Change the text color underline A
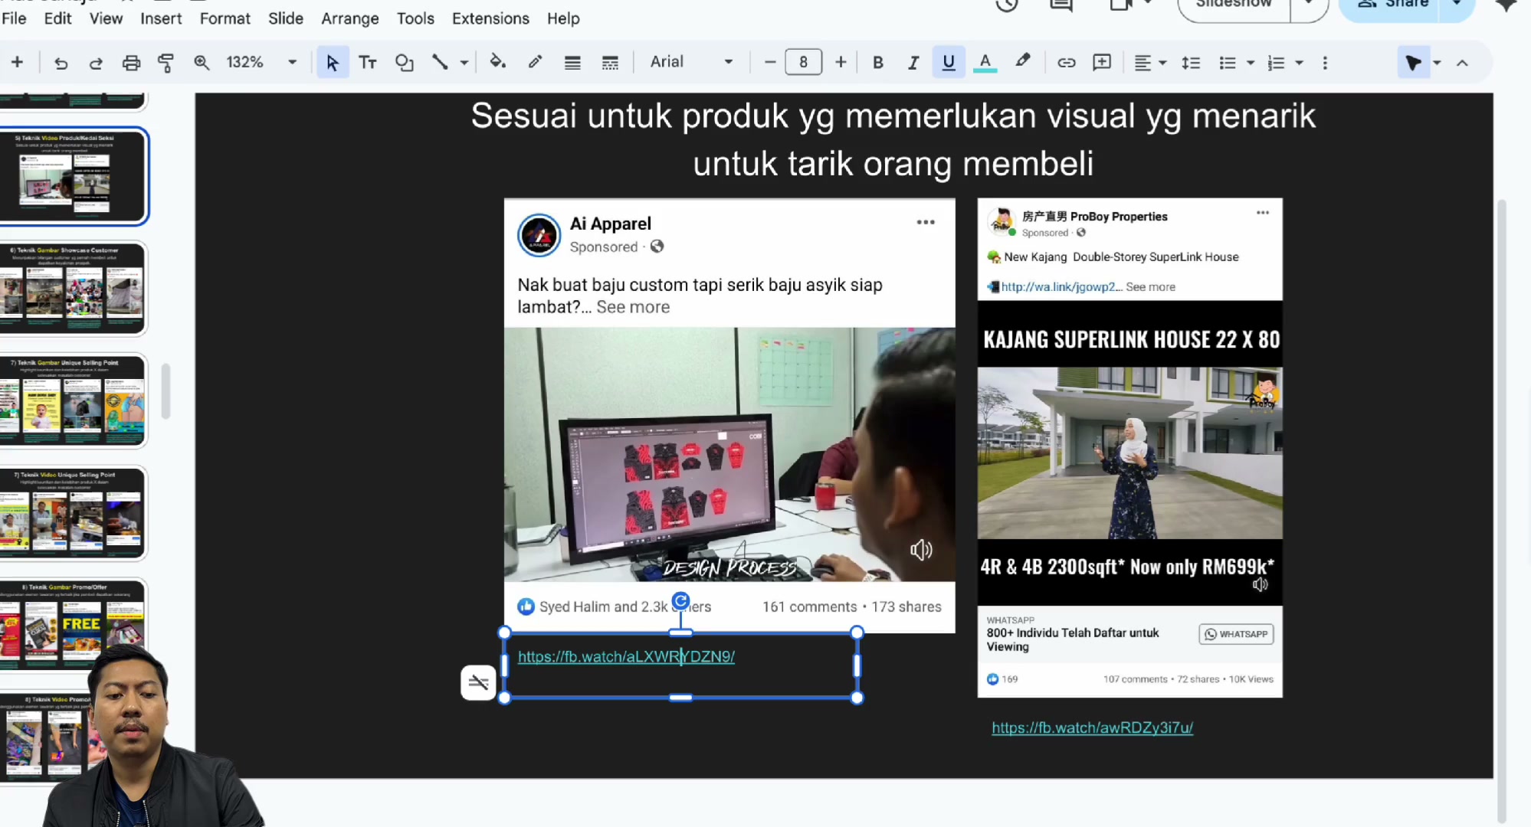 click(x=985, y=63)
